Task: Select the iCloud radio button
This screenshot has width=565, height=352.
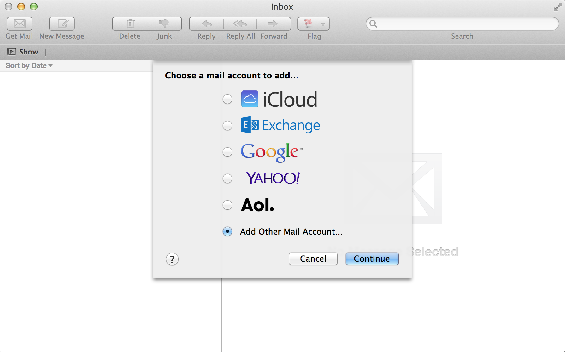Action: (x=227, y=99)
